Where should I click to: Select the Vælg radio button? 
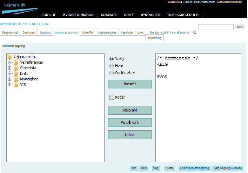(x=112, y=59)
